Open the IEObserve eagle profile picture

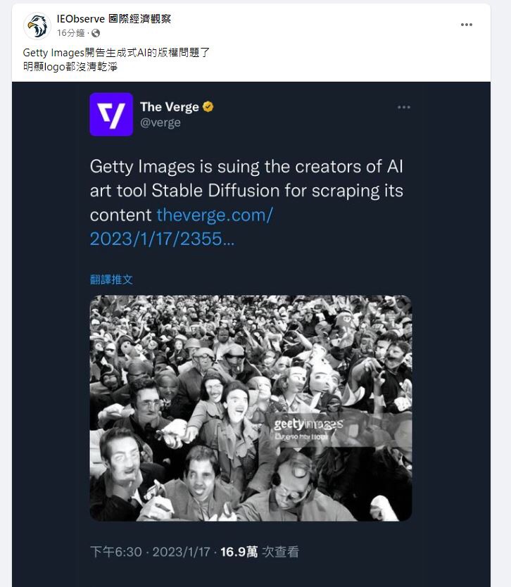pos(37,26)
